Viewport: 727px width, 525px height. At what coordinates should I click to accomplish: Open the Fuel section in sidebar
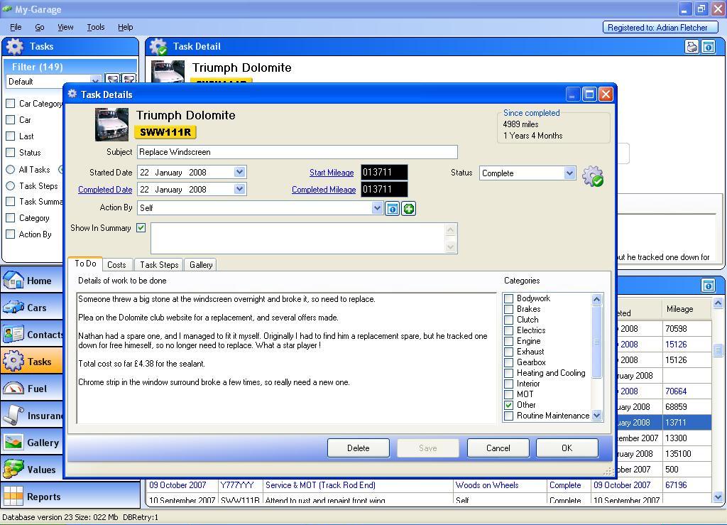tap(31, 389)
